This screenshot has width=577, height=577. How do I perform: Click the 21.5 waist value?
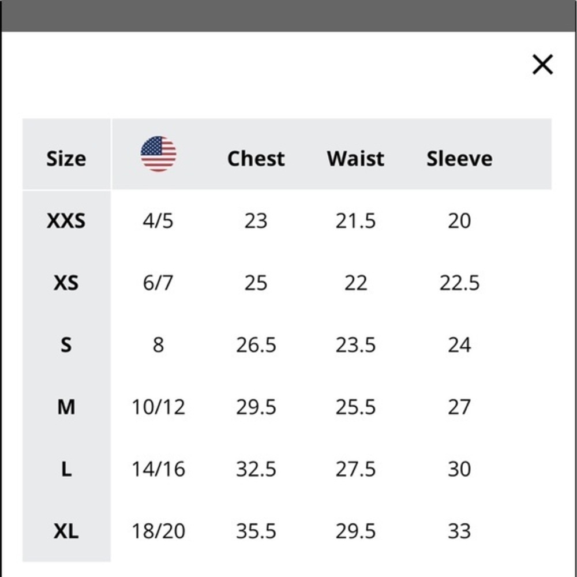(x=356, y=221)
